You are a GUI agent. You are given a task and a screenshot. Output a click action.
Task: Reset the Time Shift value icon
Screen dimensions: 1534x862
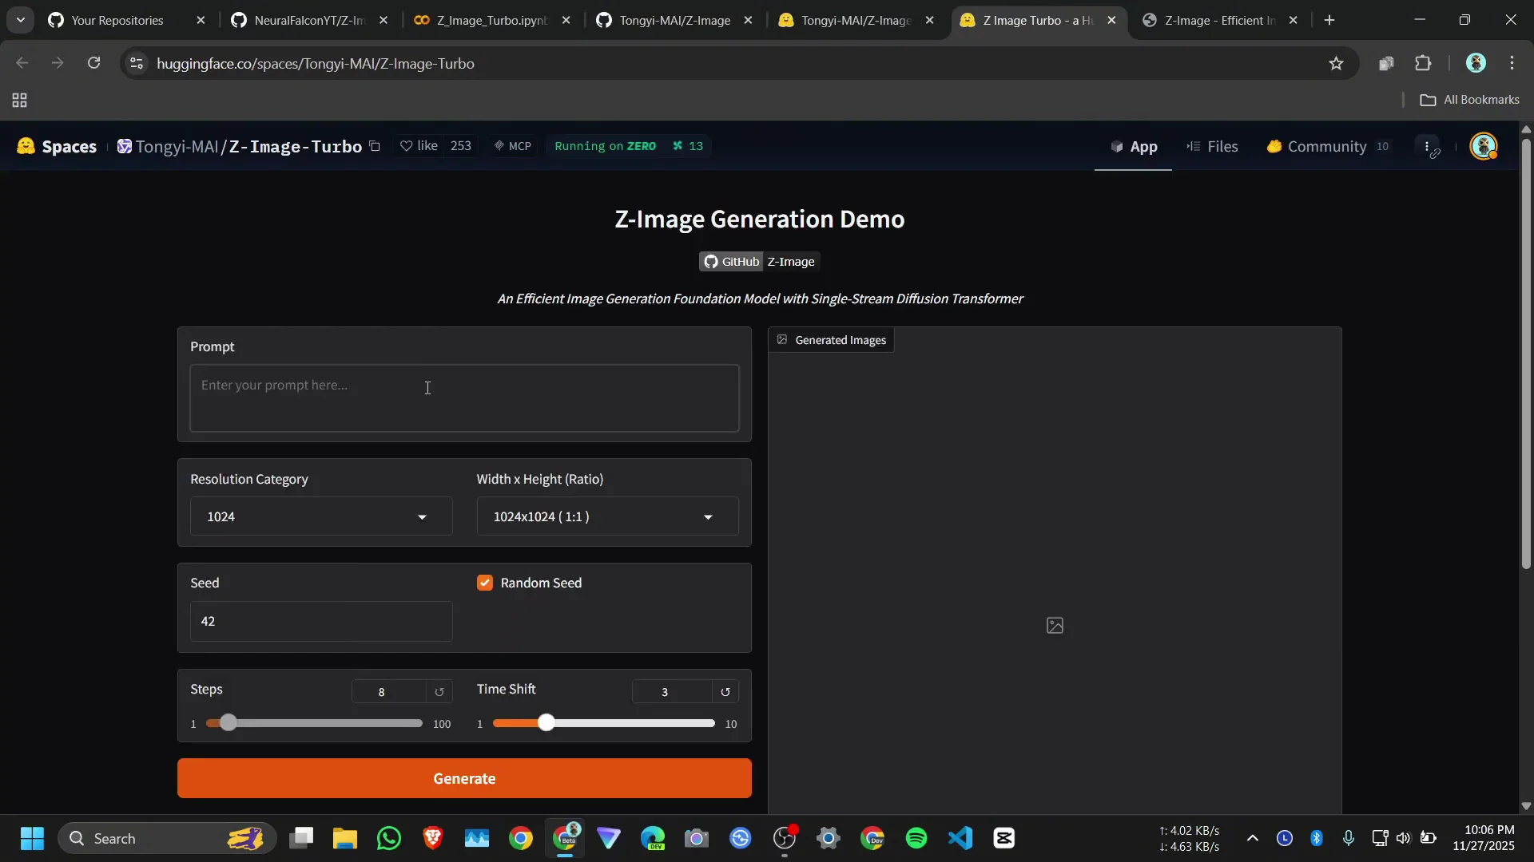point(725,692)
